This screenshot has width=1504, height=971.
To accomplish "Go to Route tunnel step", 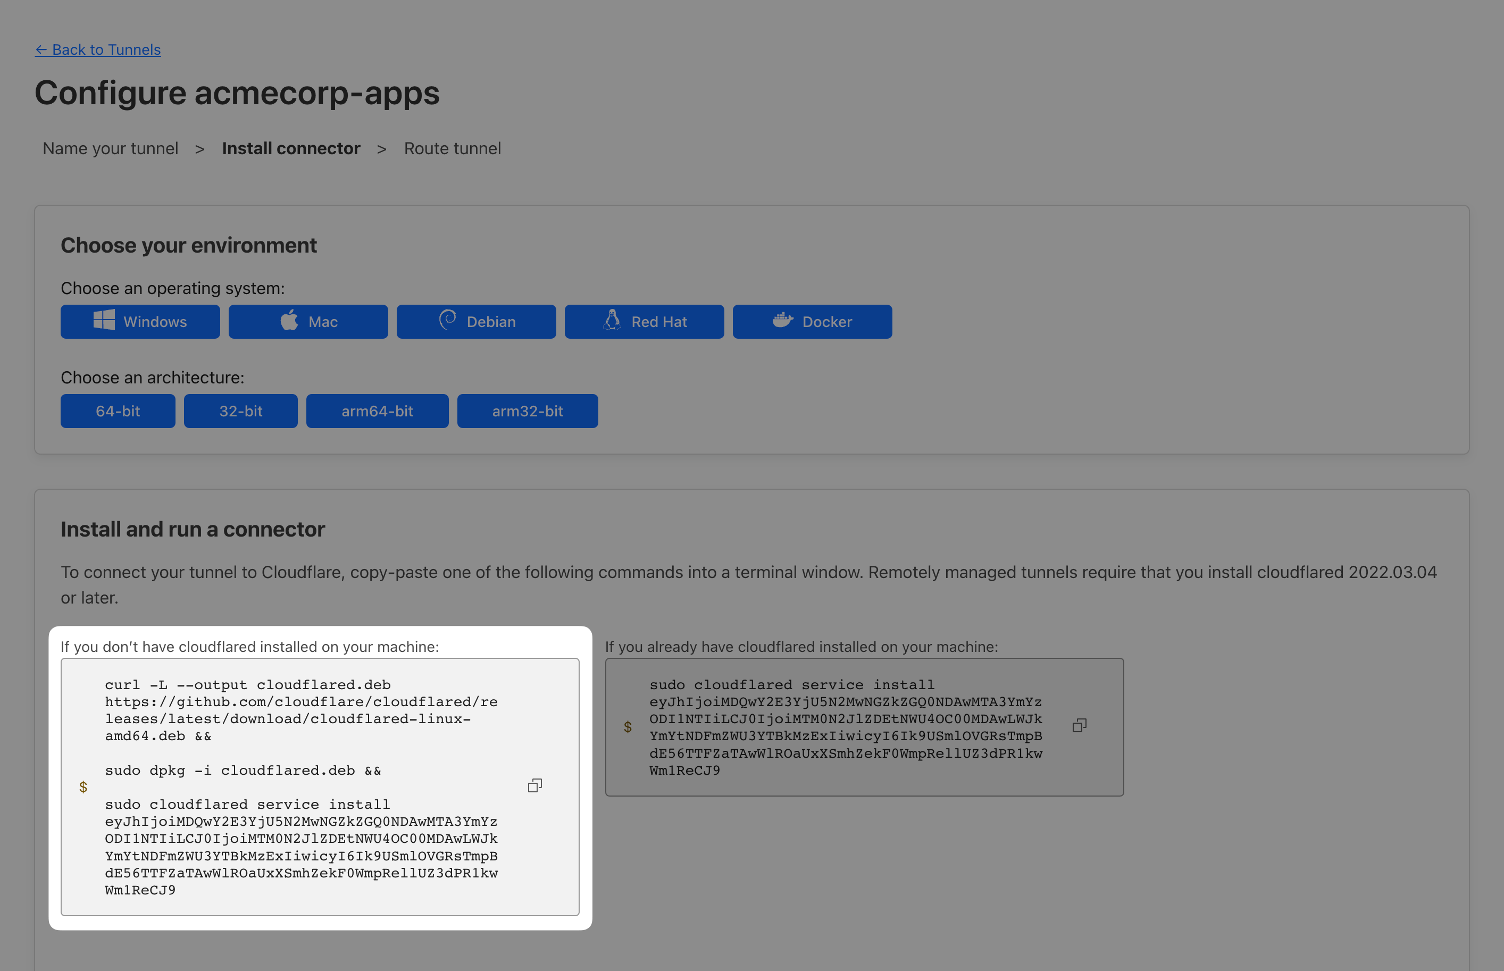I will click(x=453, y=148).
